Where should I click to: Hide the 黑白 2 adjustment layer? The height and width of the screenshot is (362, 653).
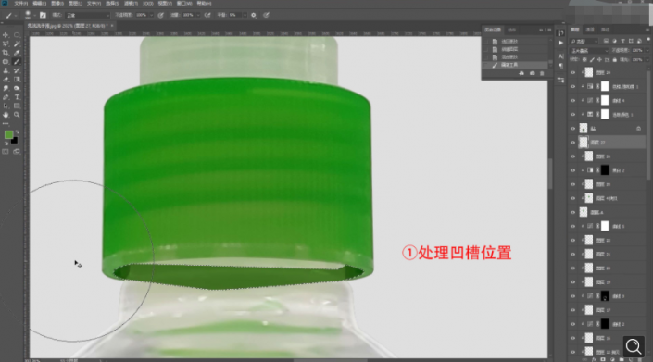coord(572,170)
